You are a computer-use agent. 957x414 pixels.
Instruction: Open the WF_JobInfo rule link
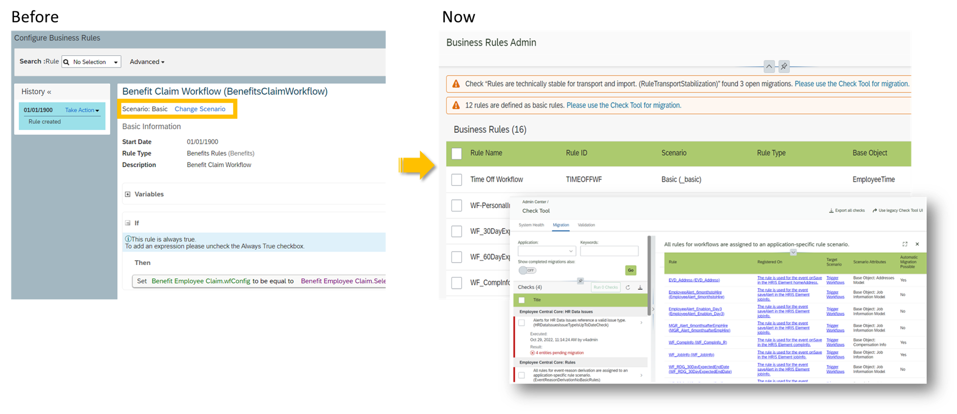691,355
